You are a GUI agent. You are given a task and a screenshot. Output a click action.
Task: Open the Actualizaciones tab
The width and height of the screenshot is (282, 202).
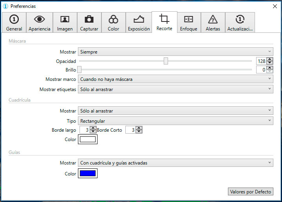240,23
